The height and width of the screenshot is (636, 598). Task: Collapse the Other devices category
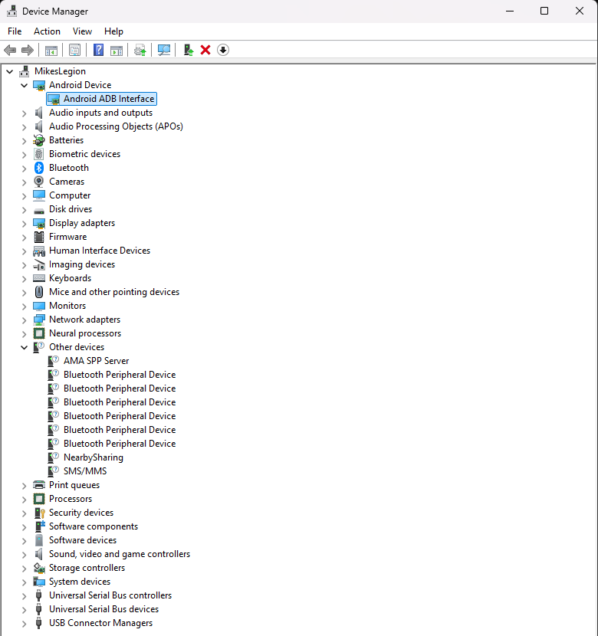25,347
